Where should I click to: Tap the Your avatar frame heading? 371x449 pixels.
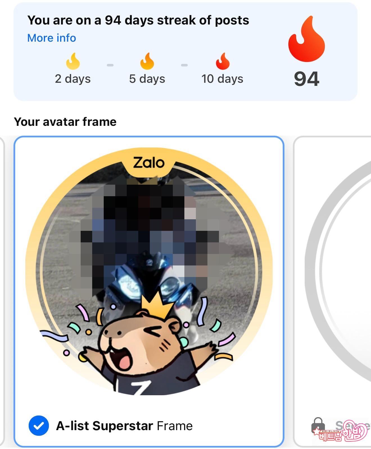(65, 122)
